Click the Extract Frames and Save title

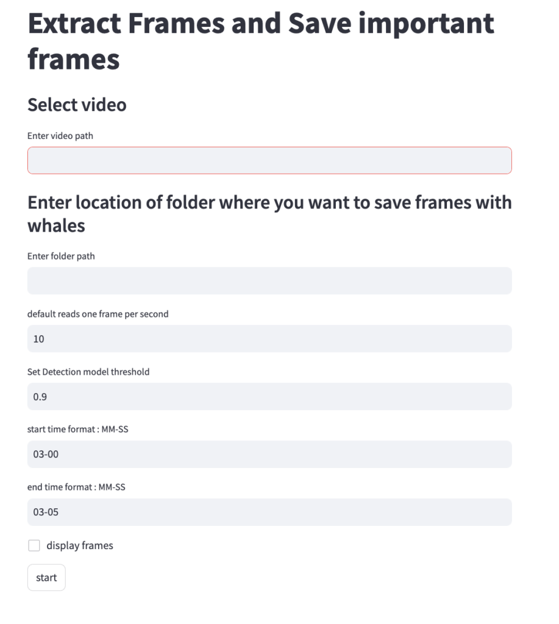[x=261, y=41]
